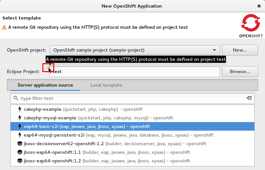
Task: Open the OpenShift project dropdown
Action: pyautogui.click(x=135, y=50)
